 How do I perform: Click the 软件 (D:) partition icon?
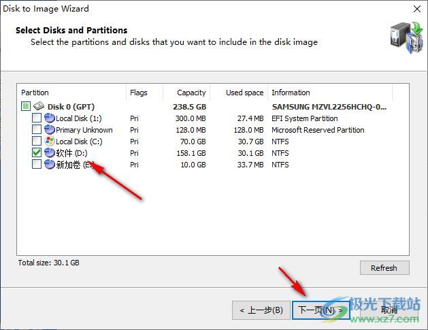click(50, 153)
